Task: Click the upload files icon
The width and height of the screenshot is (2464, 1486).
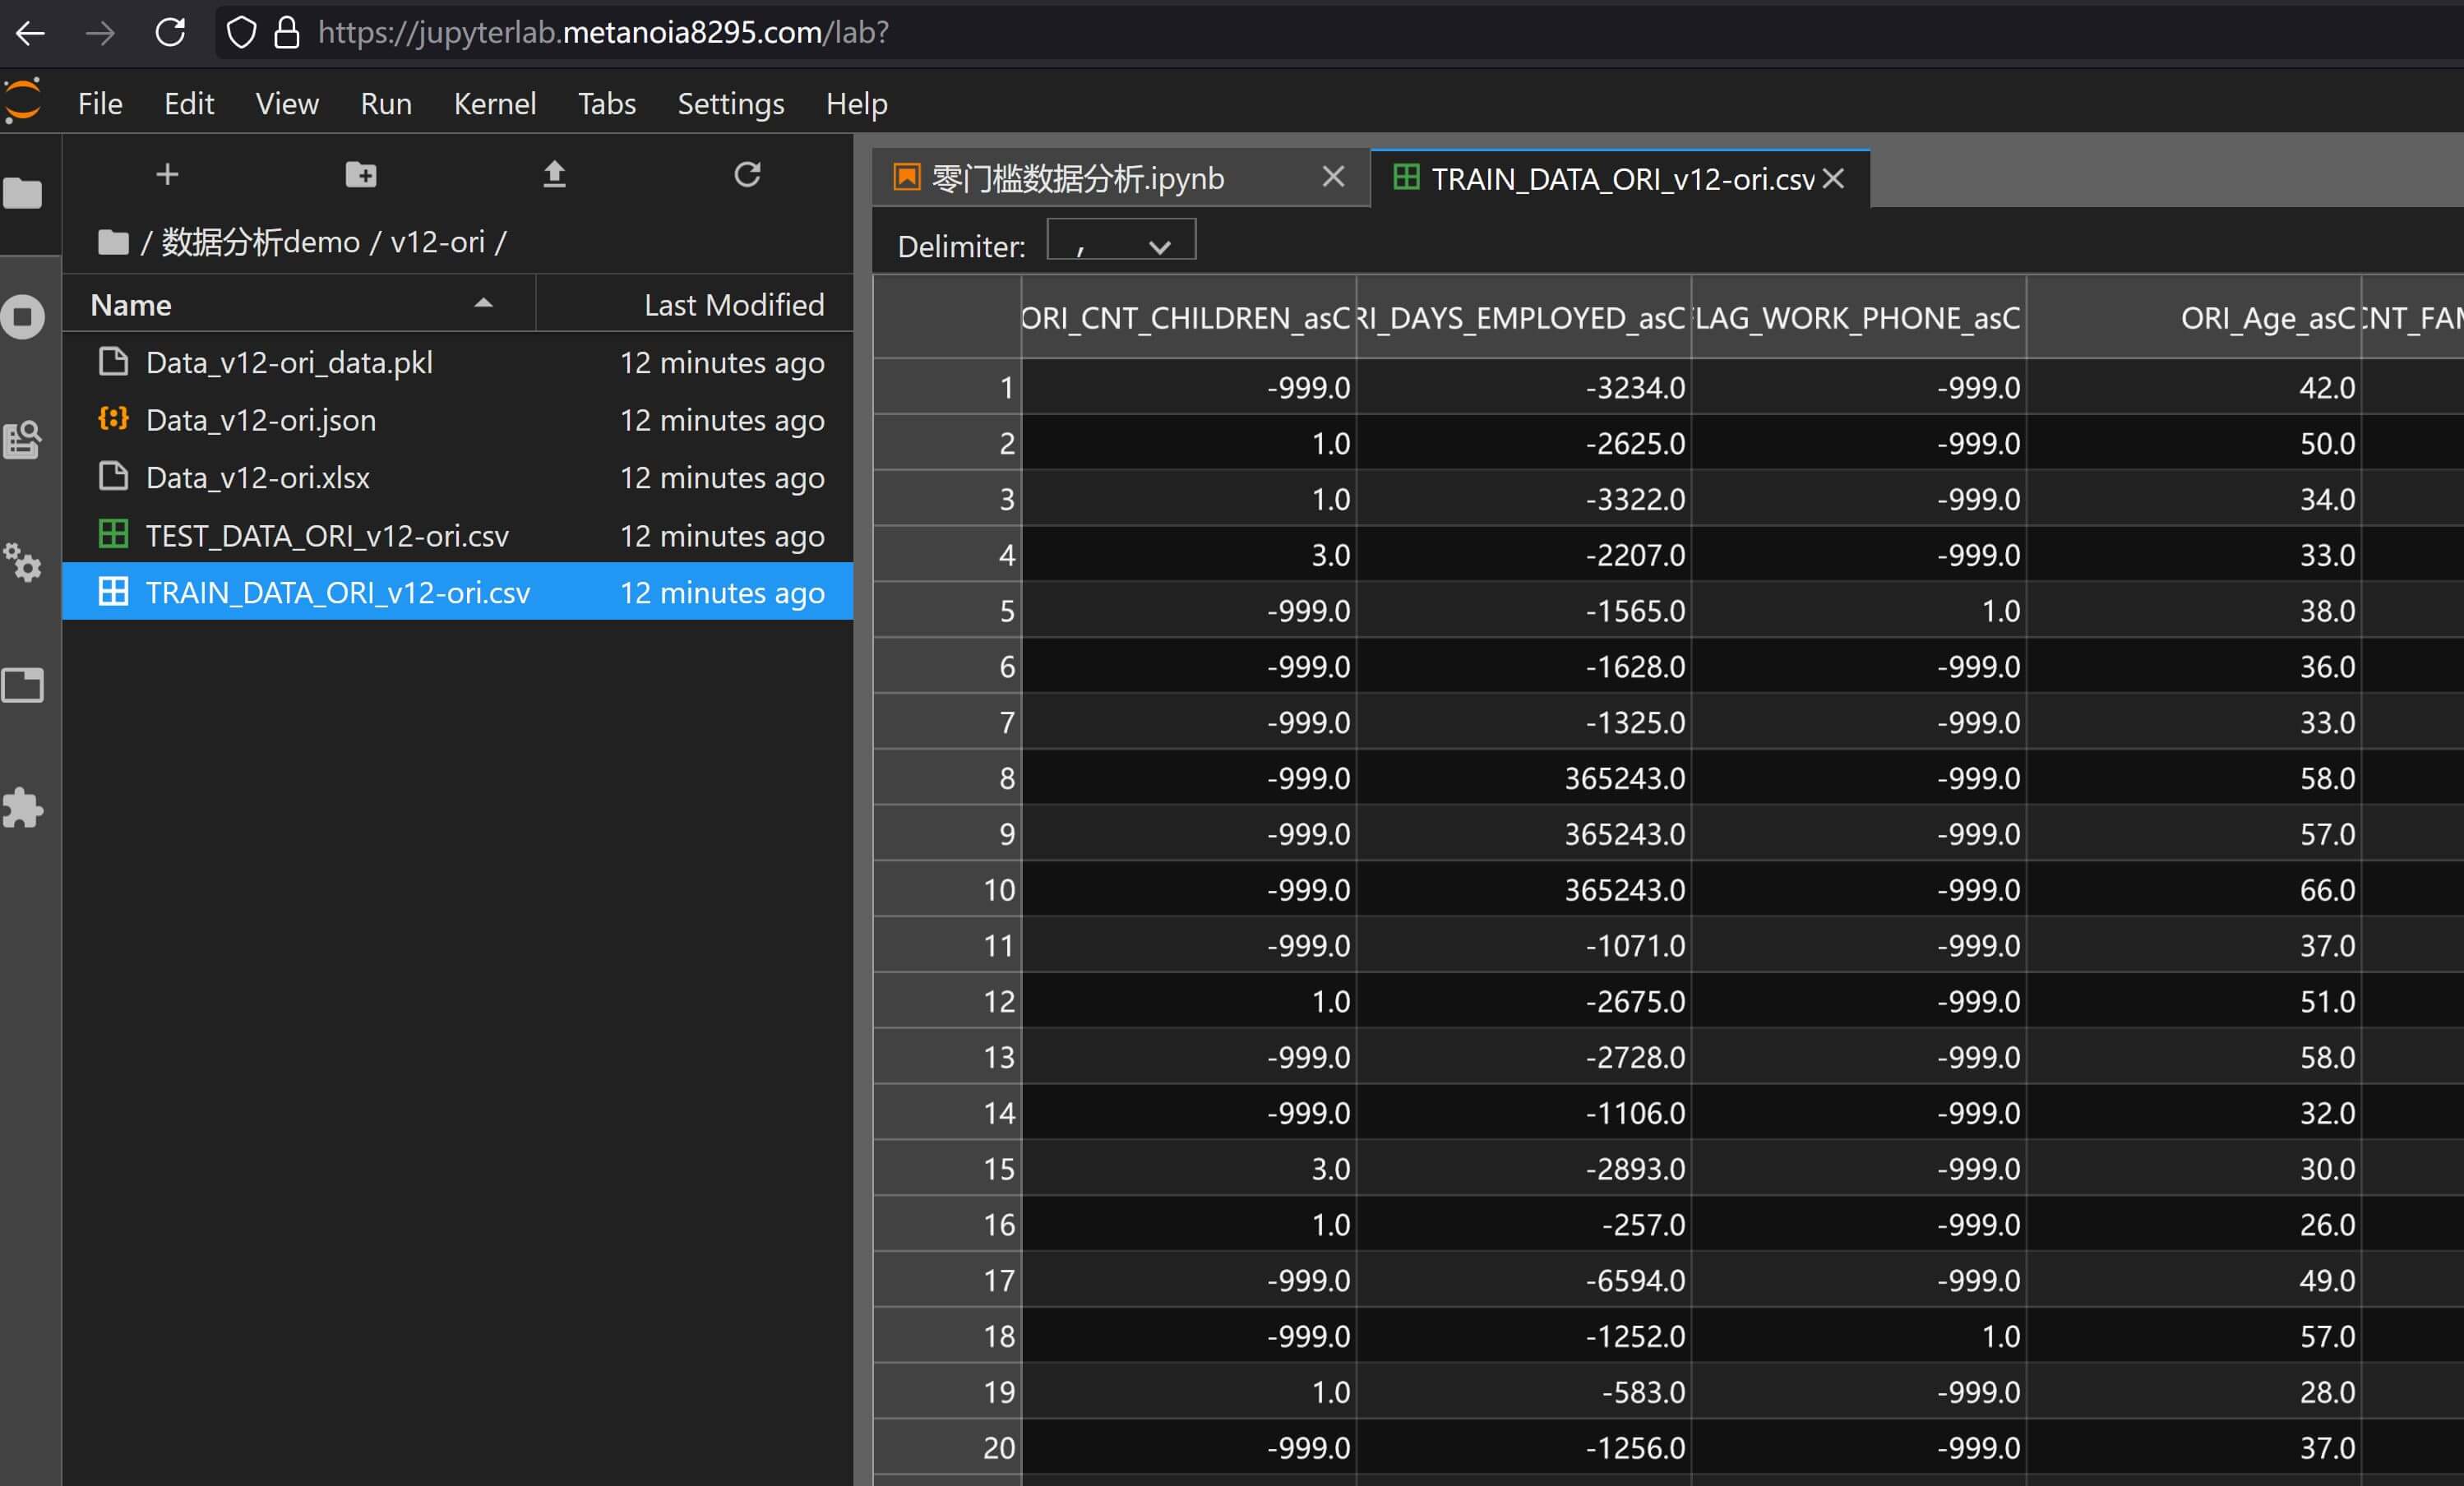Action: pos(554,175)
